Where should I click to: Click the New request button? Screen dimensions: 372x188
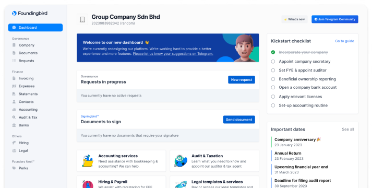pyautogui.click(x=242, y=80)
